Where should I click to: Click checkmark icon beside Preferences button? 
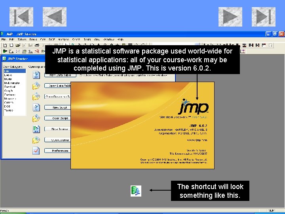point(36,151)
